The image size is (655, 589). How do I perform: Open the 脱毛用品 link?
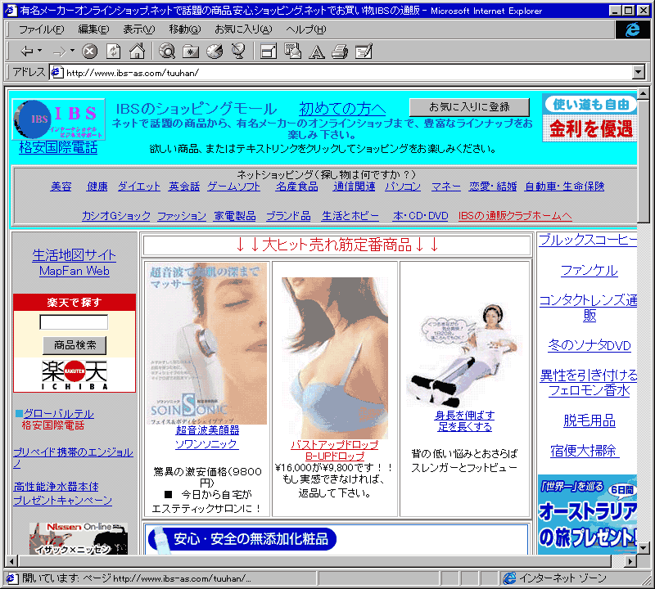point(589,420)
